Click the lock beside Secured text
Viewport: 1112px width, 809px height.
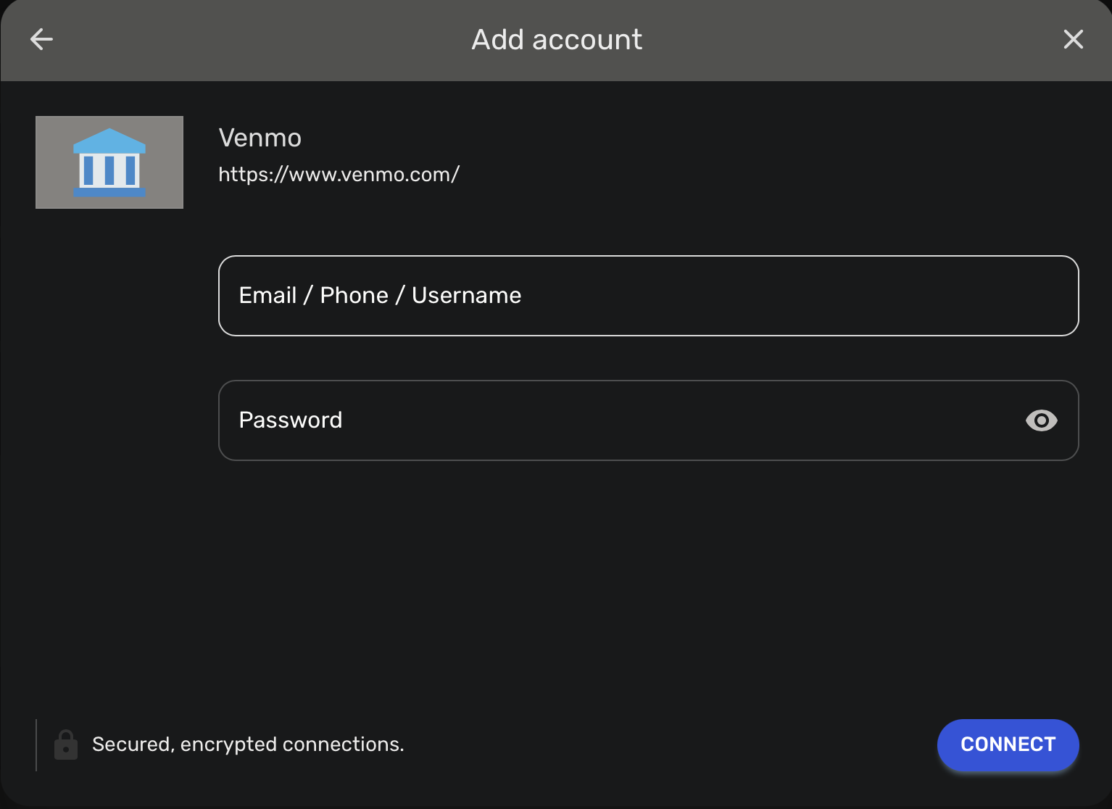pyautogui.click(x=66, y=744)
